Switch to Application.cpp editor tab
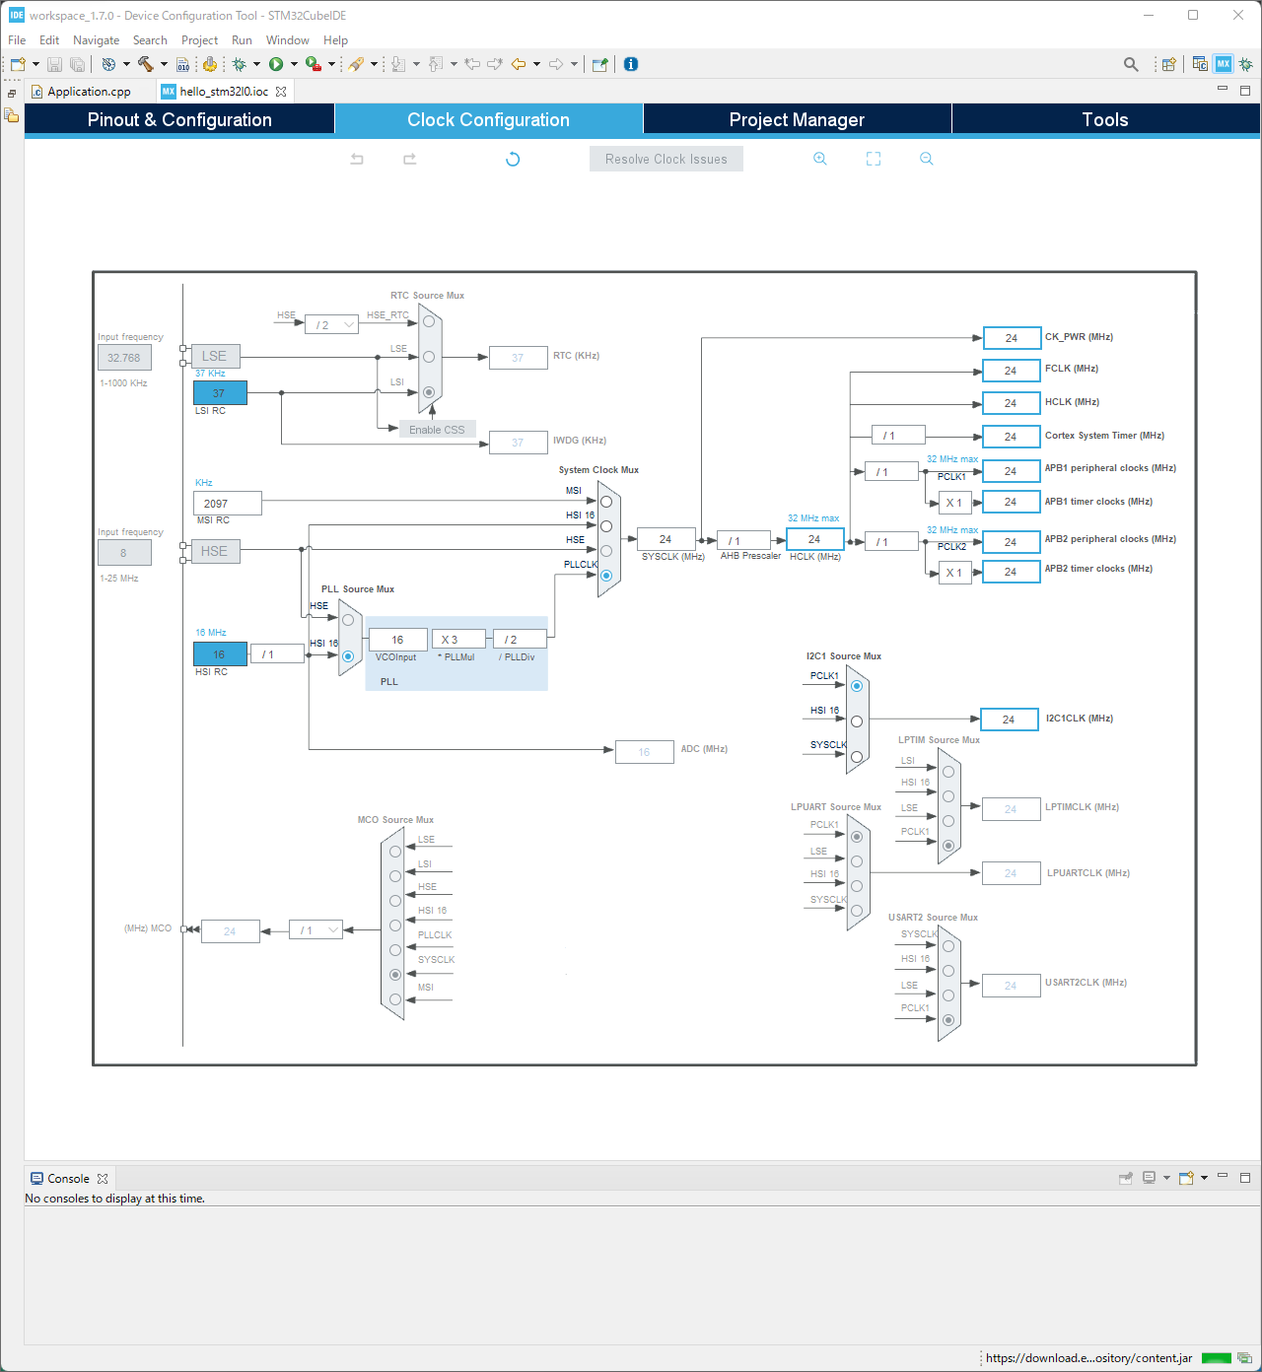 point(89,92)
